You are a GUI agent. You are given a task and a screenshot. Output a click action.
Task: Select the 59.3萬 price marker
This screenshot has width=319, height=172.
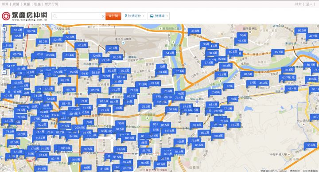pyautogui.click(x=226, y=66)
